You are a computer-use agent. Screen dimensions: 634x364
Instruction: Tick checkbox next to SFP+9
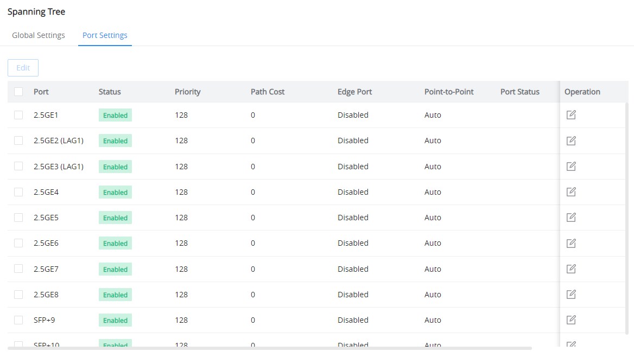coord(18,320)
